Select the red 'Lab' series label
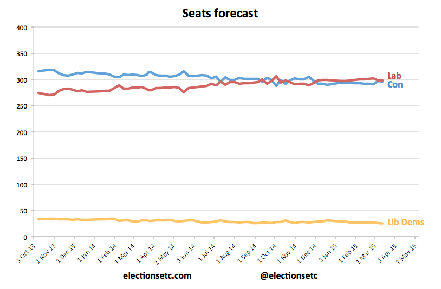441x289 pixels. pos(394,76)
